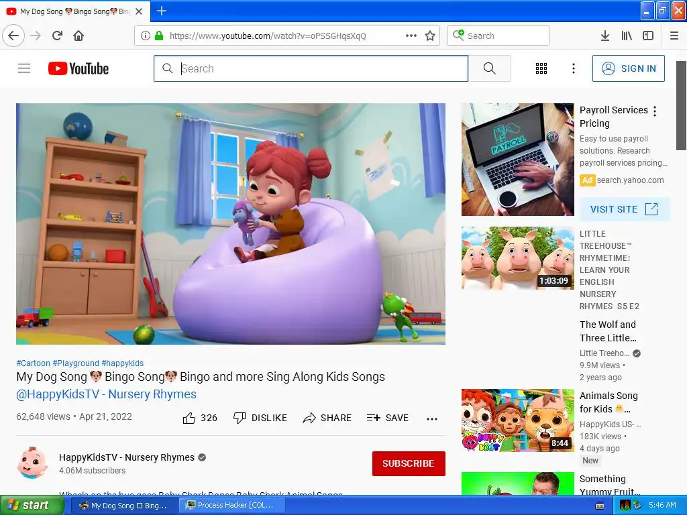The width and height of the screenshot is (687, 515).
Task: Focus the YouTube search field
Action: [x=311, y=68]
